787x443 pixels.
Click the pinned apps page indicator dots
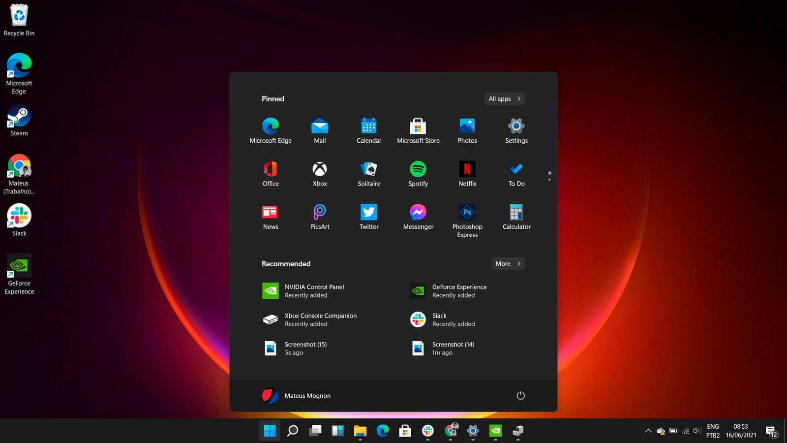tap(549, 176)
